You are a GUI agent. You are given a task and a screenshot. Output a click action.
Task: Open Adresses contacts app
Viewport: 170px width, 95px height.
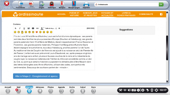coord(40,90)
